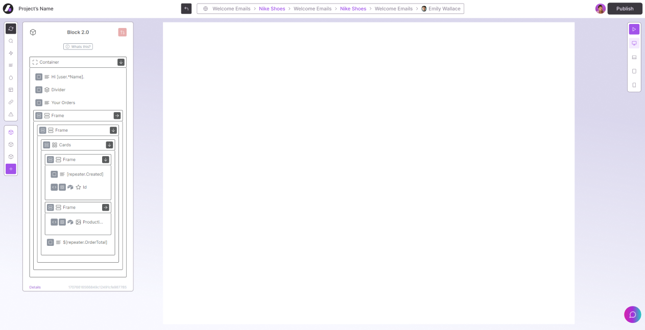
Task: Open the link tool in left sidebar
Action: pyautogui.click(x=11, y=102)
